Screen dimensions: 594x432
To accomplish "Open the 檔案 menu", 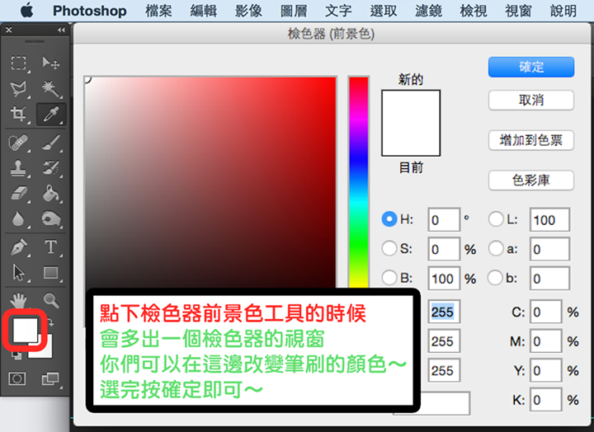I will point(158,11).
